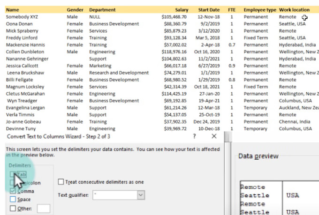Click FTE cell 0.7

(232, 44)
